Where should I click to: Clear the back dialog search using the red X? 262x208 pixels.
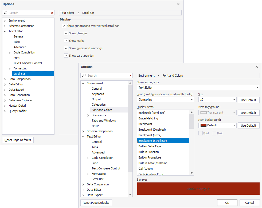52,13
